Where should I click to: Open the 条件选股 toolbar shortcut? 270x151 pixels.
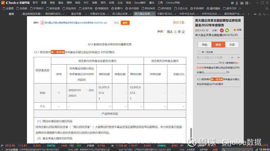(x=132, y=8)
